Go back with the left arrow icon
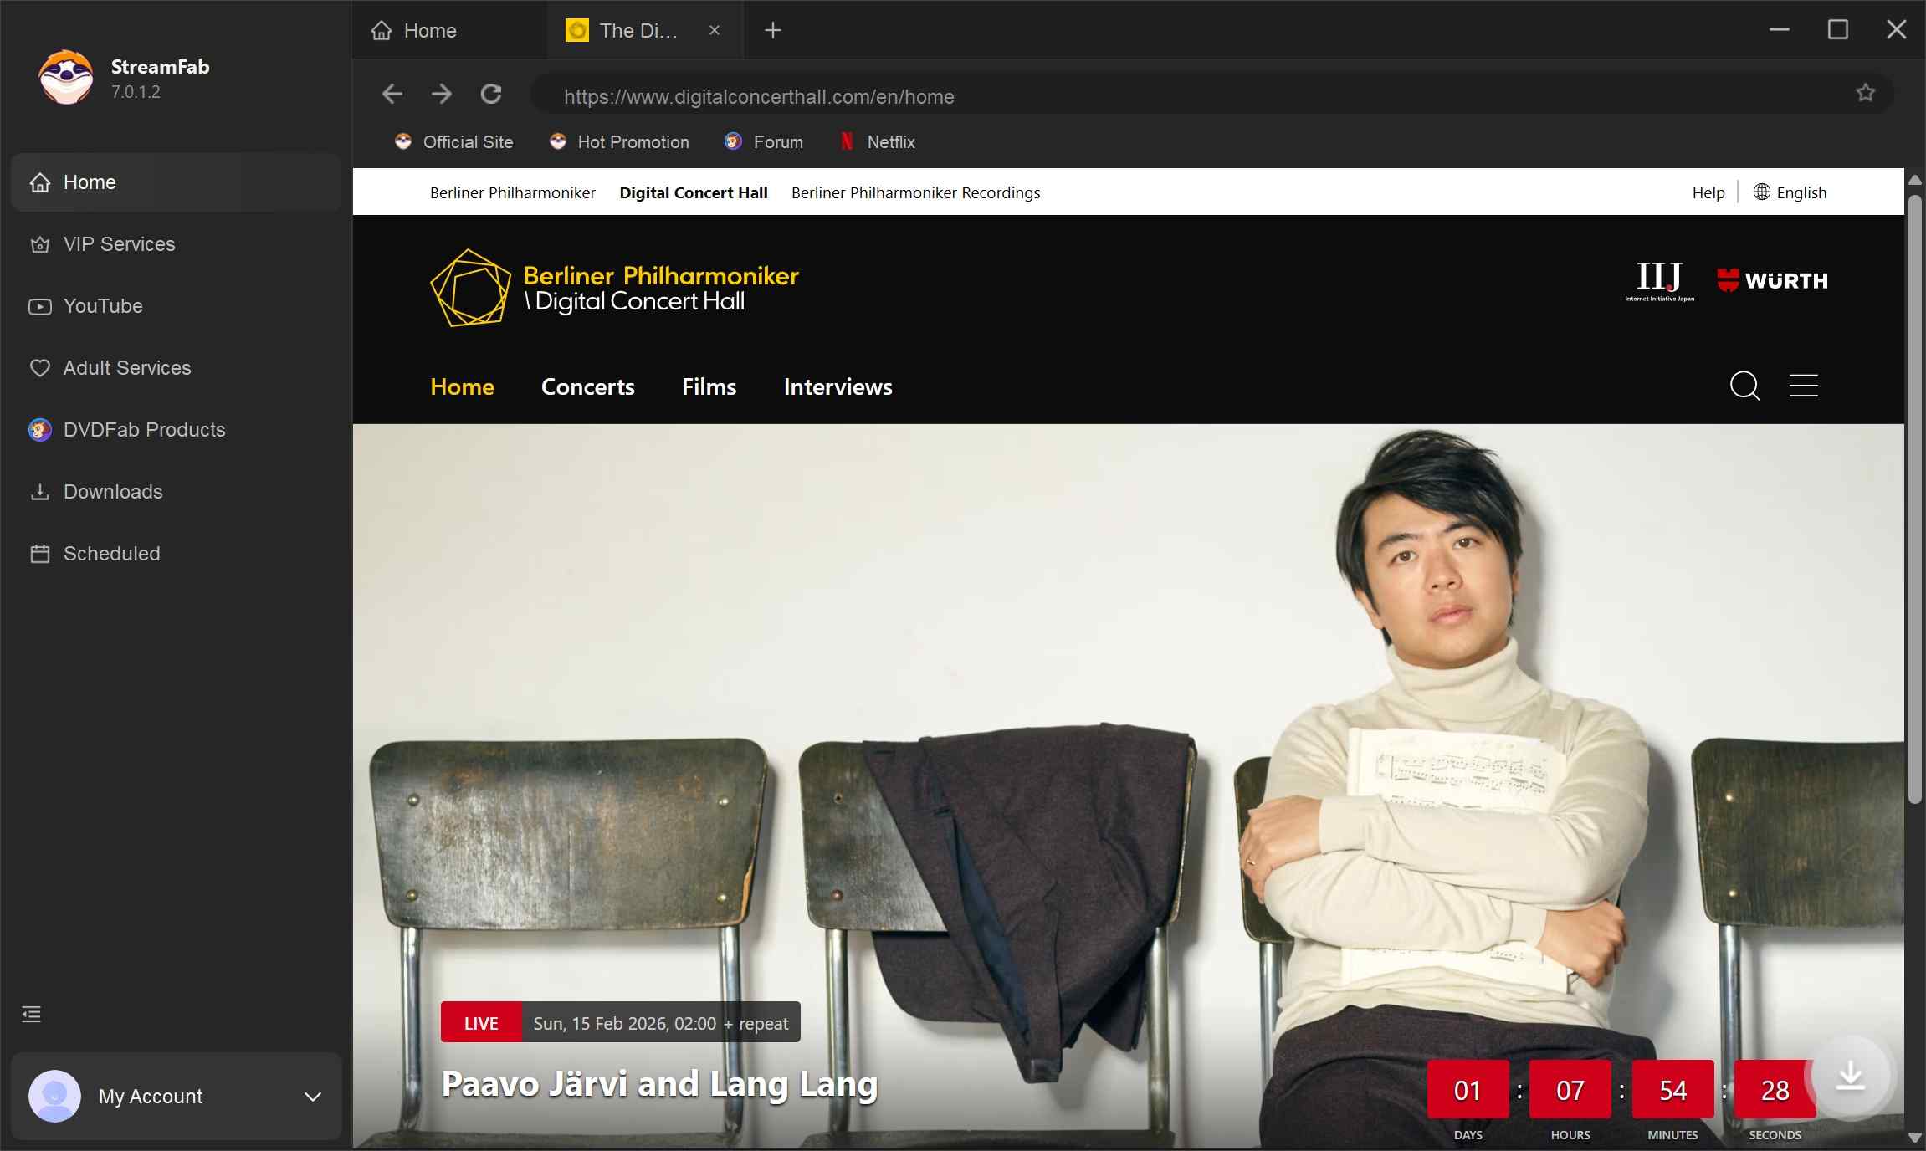The height and width of the screenshot is (1151, 1926). (392, 94)
